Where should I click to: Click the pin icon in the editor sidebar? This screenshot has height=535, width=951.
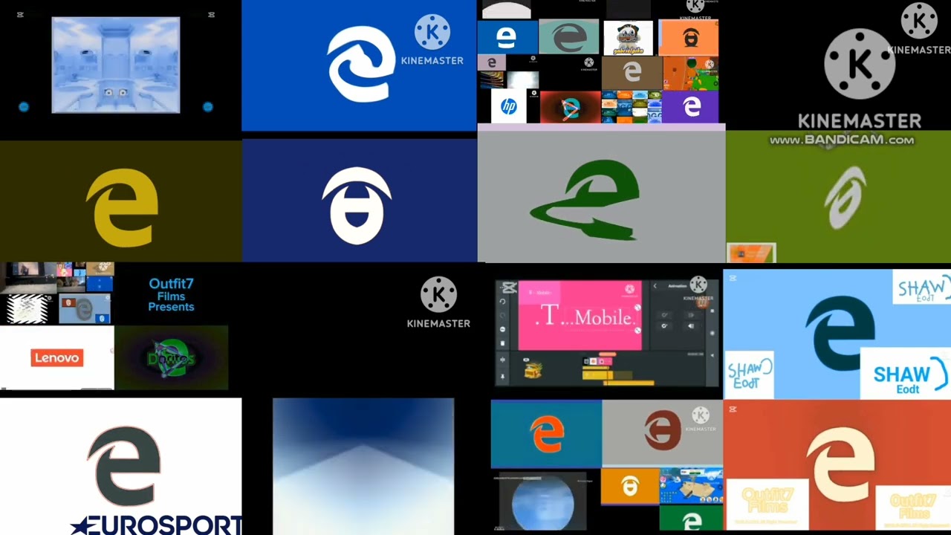click(502, 377)
